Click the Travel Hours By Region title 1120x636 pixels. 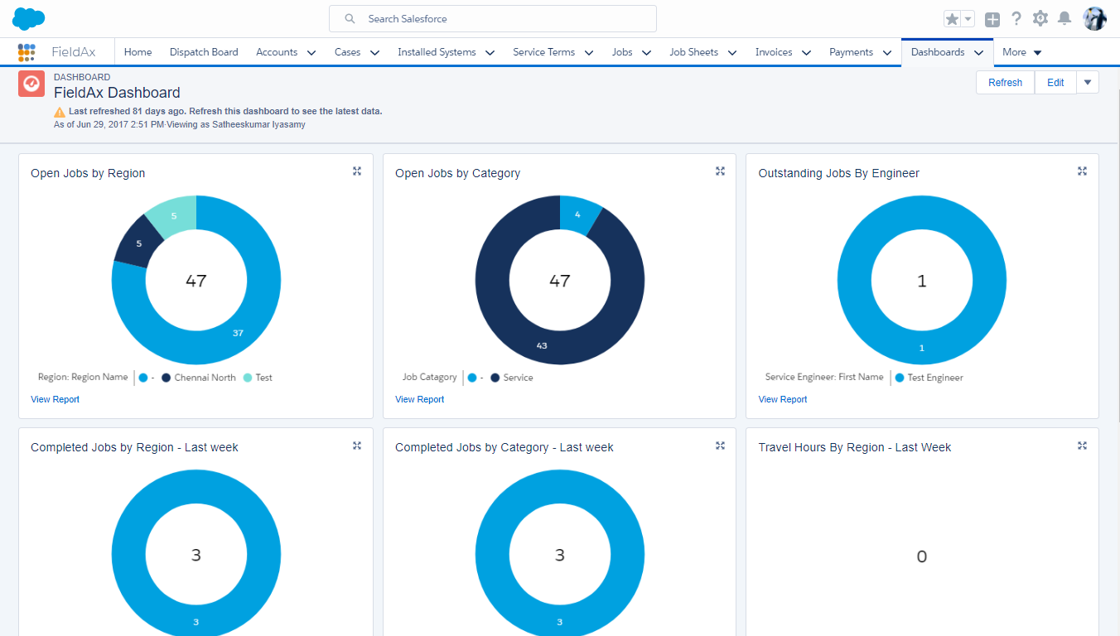coord(855,447)
